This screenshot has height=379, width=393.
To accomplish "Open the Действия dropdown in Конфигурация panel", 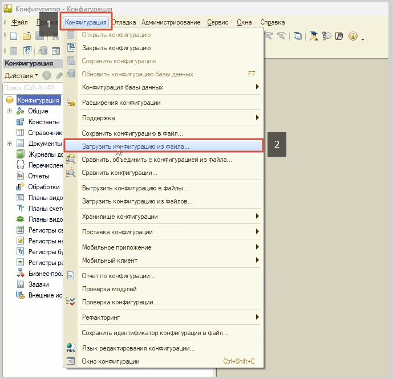I will pos(21,75).
